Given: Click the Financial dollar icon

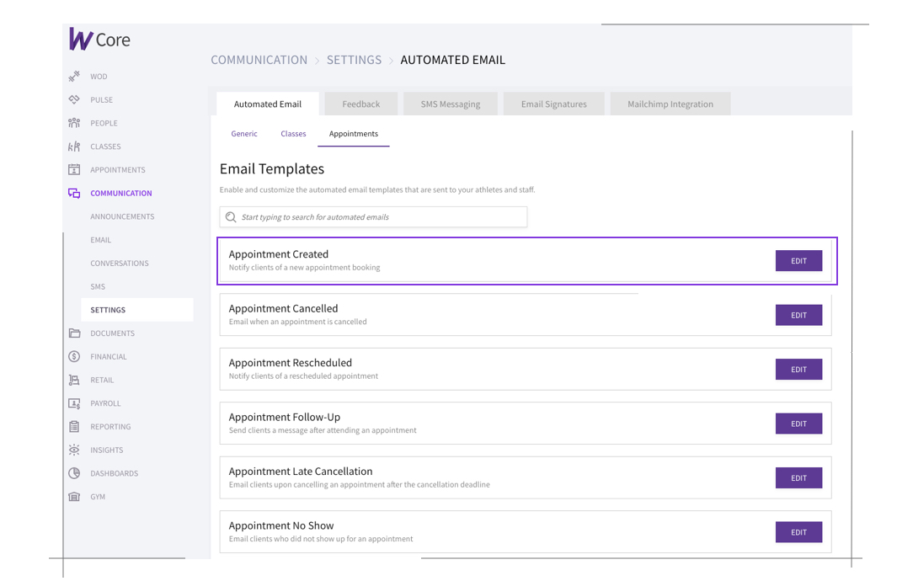Looking at the screenshot, I should point(74,356).
